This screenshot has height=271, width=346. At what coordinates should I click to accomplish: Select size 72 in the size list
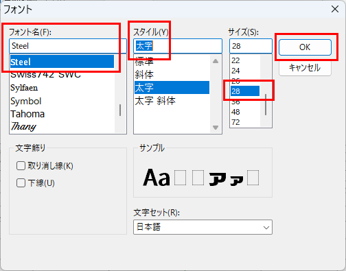pyautogui.click(x=235, y=122)
